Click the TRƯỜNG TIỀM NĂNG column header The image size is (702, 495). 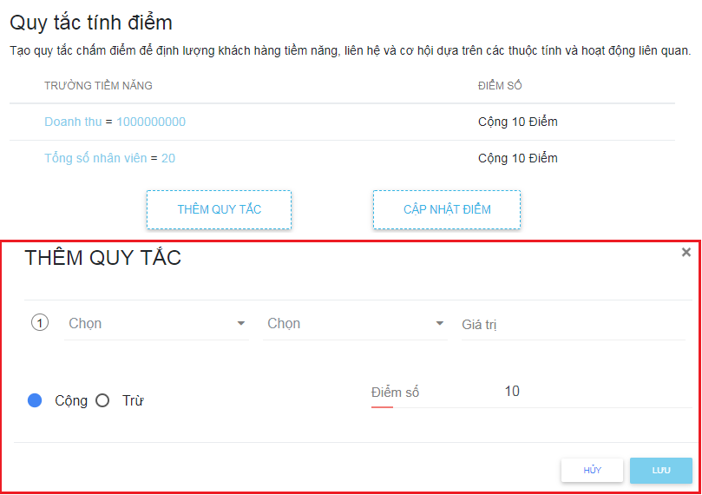(x=98, y=86)
